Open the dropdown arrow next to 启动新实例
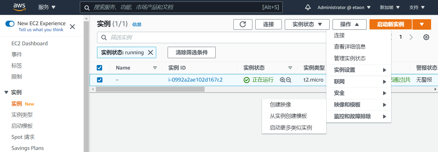This screenshot has height=152, width=438. coord(422,25)
